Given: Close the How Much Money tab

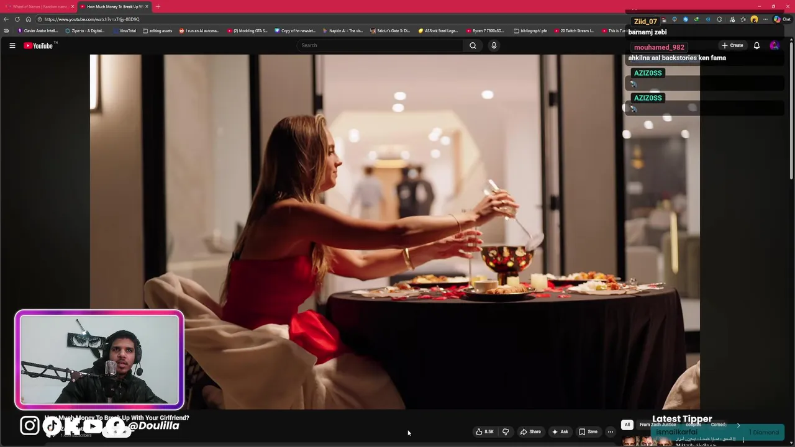Looking at the screenshot, I should (147, 6).
